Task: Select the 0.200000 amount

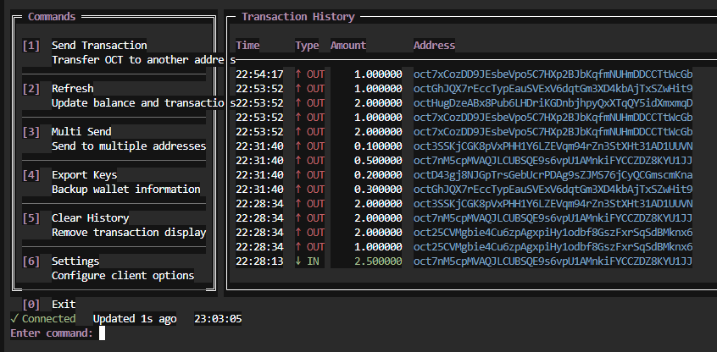Action: point(378,175)
